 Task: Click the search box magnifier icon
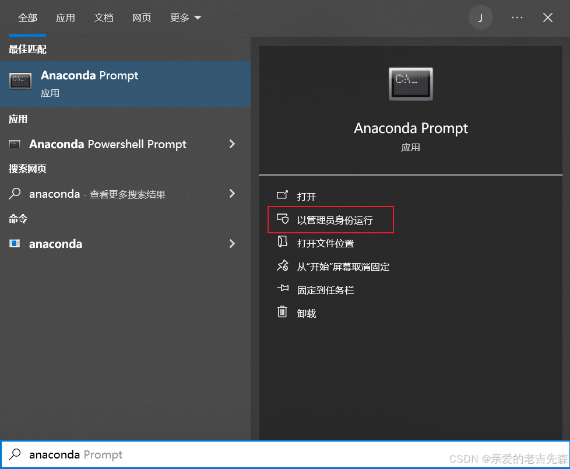pos(15,454)
